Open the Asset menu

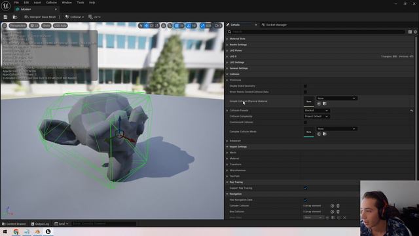(x=37, y=3)
